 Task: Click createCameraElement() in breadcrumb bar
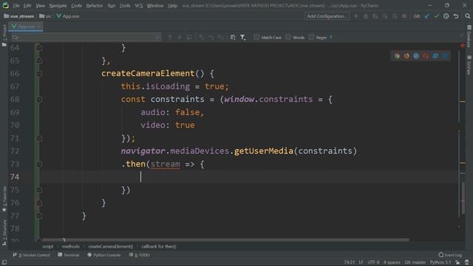tap(110, 247)
